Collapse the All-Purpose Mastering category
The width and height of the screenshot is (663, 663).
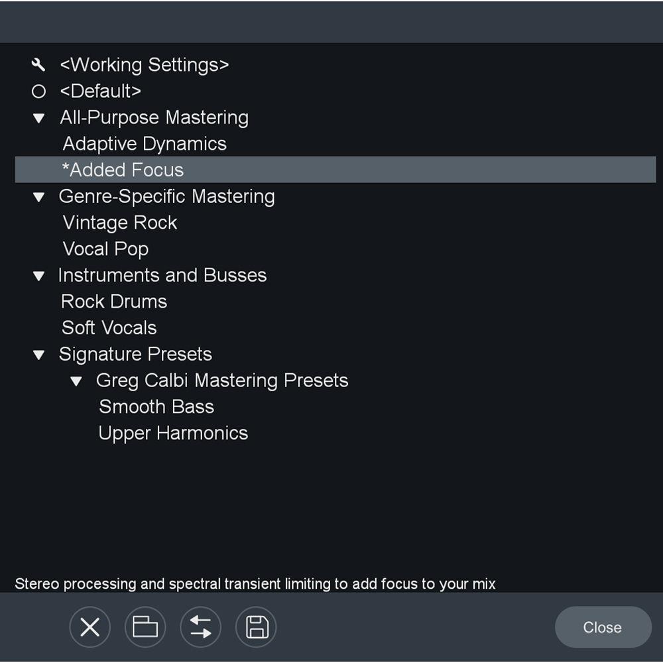click(x=38, y=117)
